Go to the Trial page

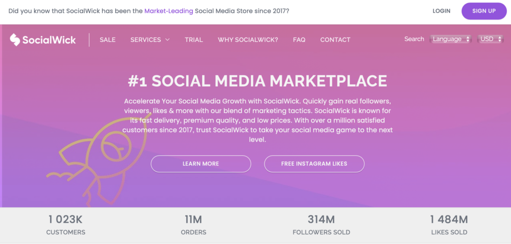click(x=194, y=40)
